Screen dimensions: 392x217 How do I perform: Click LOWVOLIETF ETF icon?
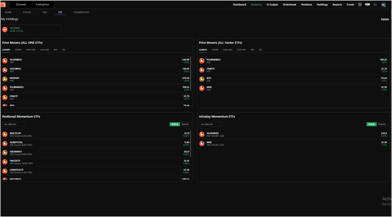(x=5, y=171)
